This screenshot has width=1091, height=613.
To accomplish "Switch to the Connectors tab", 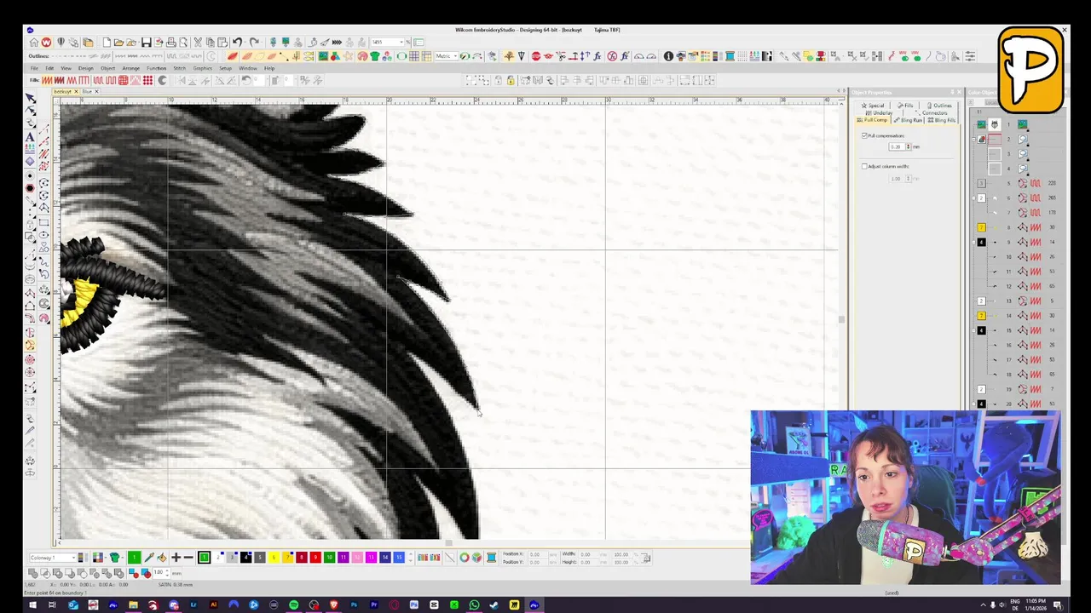I will click(932, 112).
